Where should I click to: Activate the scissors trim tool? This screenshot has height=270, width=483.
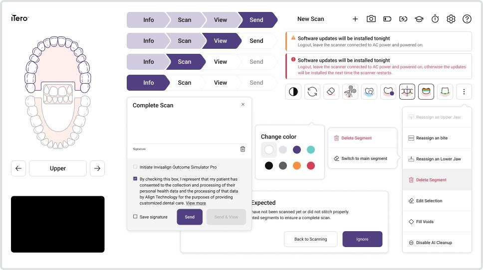(350, 92)
